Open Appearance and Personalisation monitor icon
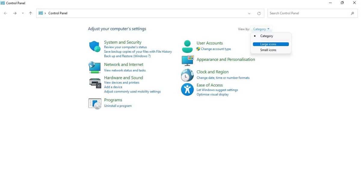The width and height of the screenshot is (361, 187). pos(187,60)
